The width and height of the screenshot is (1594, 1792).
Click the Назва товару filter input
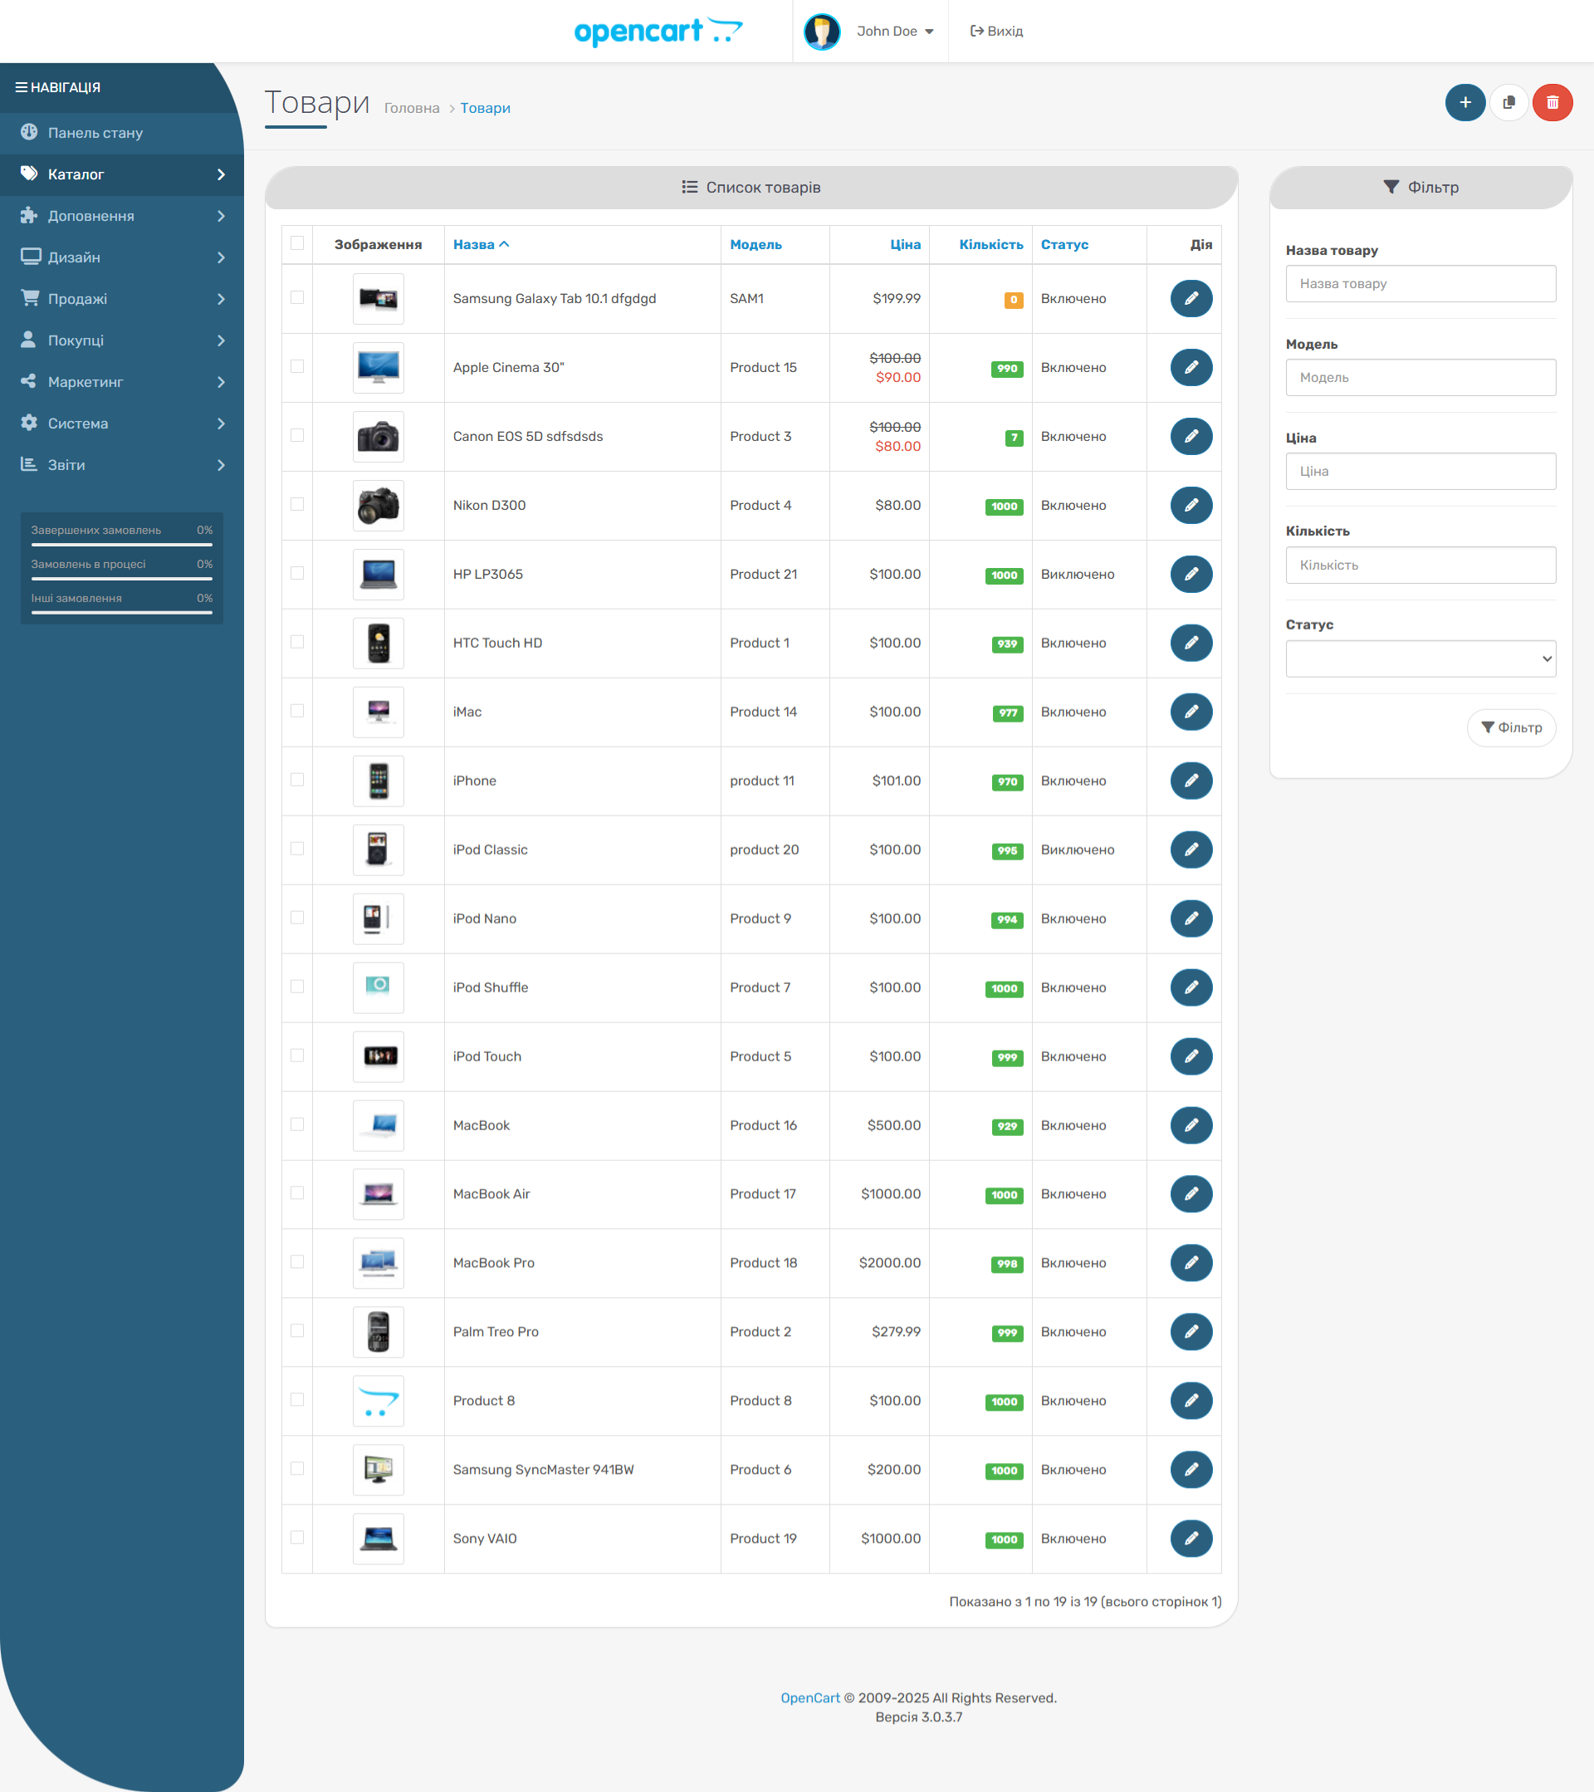[1420, 284]
